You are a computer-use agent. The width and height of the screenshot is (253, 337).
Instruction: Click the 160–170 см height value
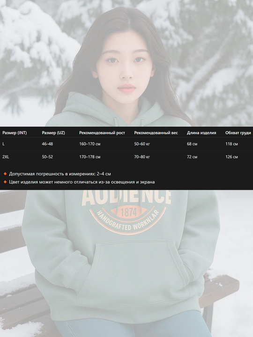[x=89, y=144]
